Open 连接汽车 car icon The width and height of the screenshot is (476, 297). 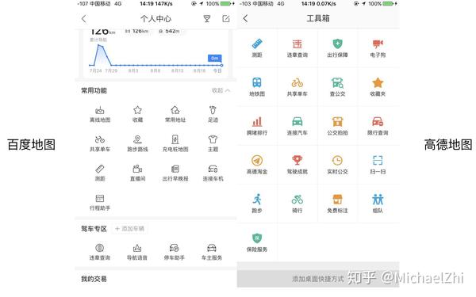tap(297, 126)
